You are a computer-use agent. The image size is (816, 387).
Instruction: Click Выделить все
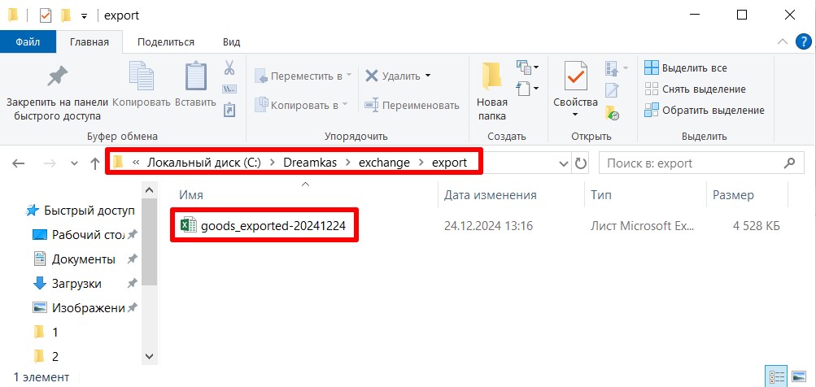(x=685, y=67)
